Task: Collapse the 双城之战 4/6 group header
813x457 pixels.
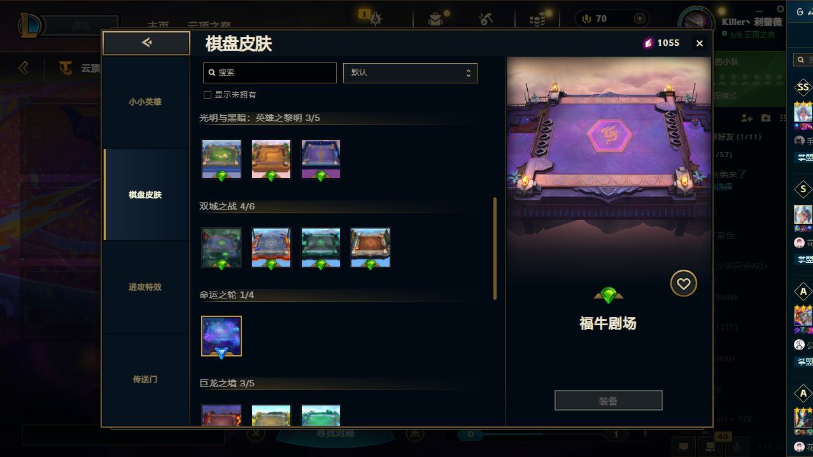Action: tap(227, 206)
